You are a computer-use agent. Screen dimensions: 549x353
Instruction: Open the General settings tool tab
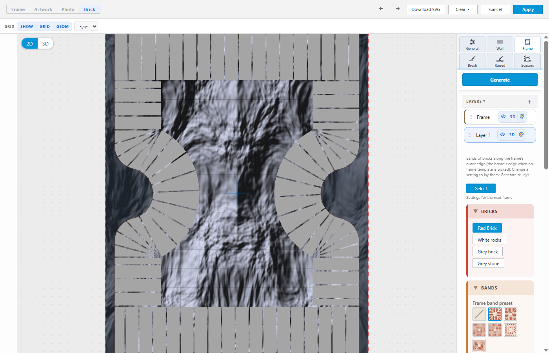click(473, 44)
